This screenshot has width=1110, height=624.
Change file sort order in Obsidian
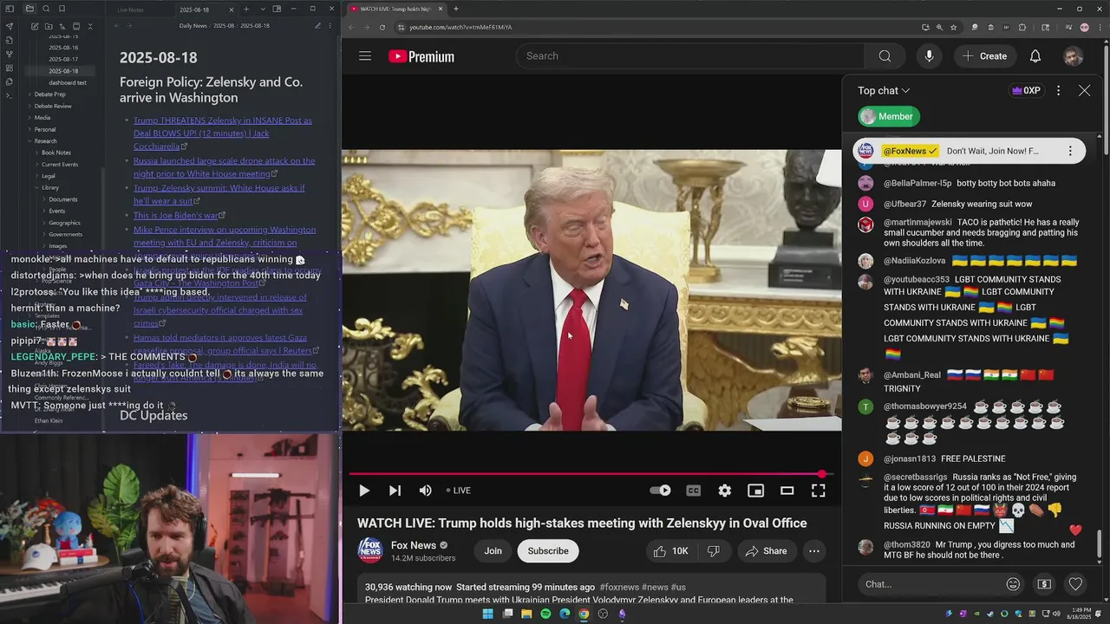(x=62, y=26)
